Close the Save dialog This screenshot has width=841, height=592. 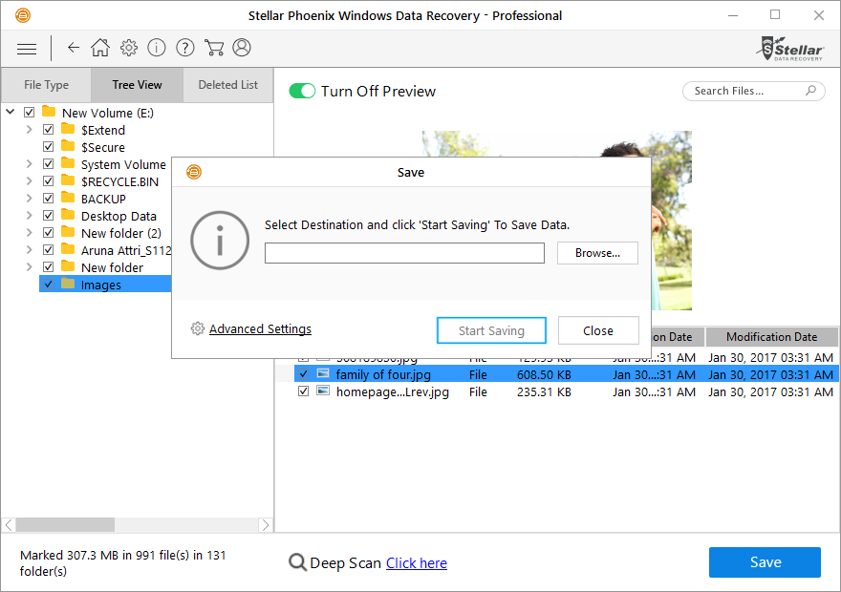598,330
